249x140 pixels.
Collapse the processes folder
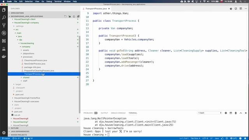[x=28, y=57]
